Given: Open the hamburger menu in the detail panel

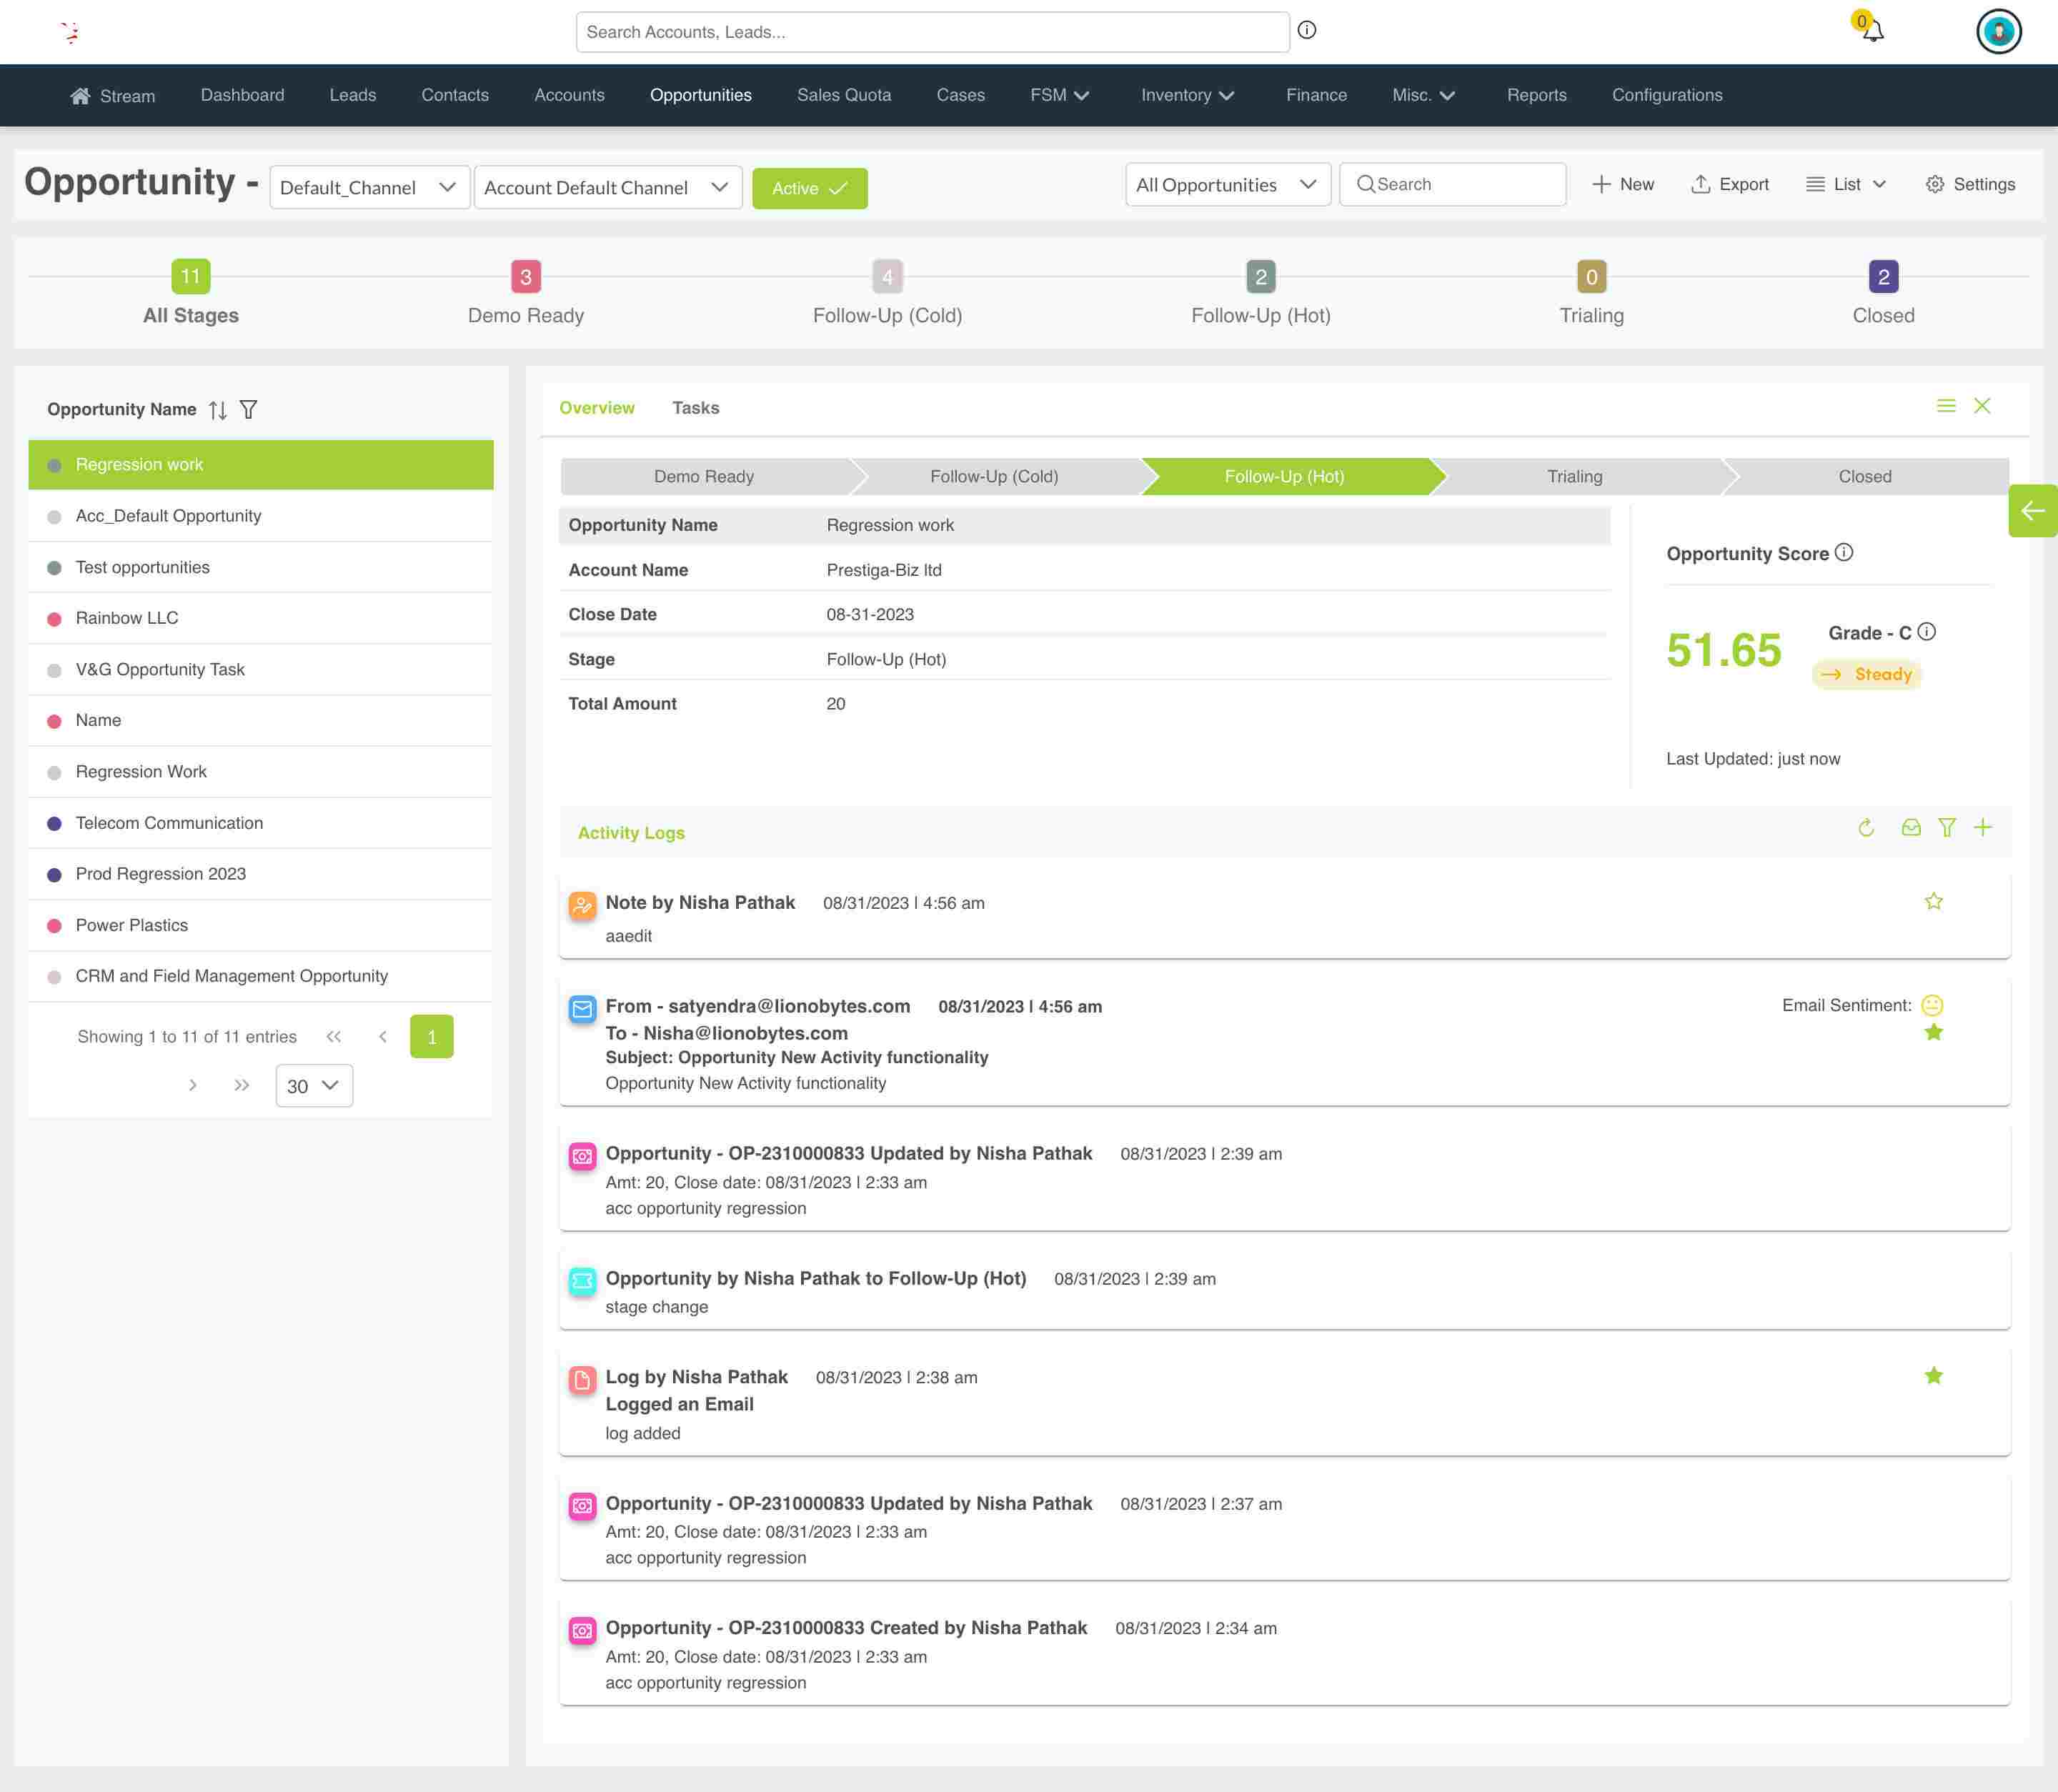Looking at the screenshot, I should pyautogui.click(x=1946, y=406).
